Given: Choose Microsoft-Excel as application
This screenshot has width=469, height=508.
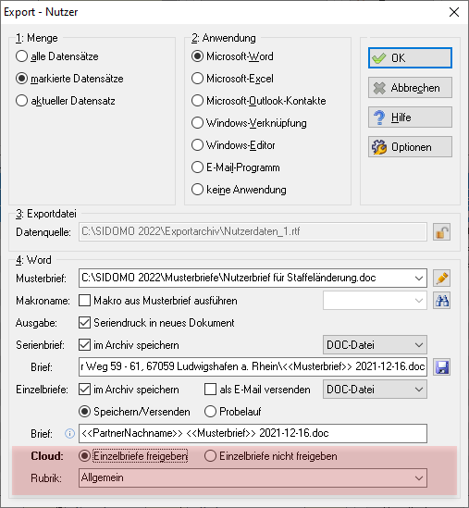Looking at the screenshot, I should coord(197,79).
